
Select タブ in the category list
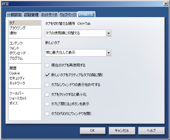[x=25, y=23]
